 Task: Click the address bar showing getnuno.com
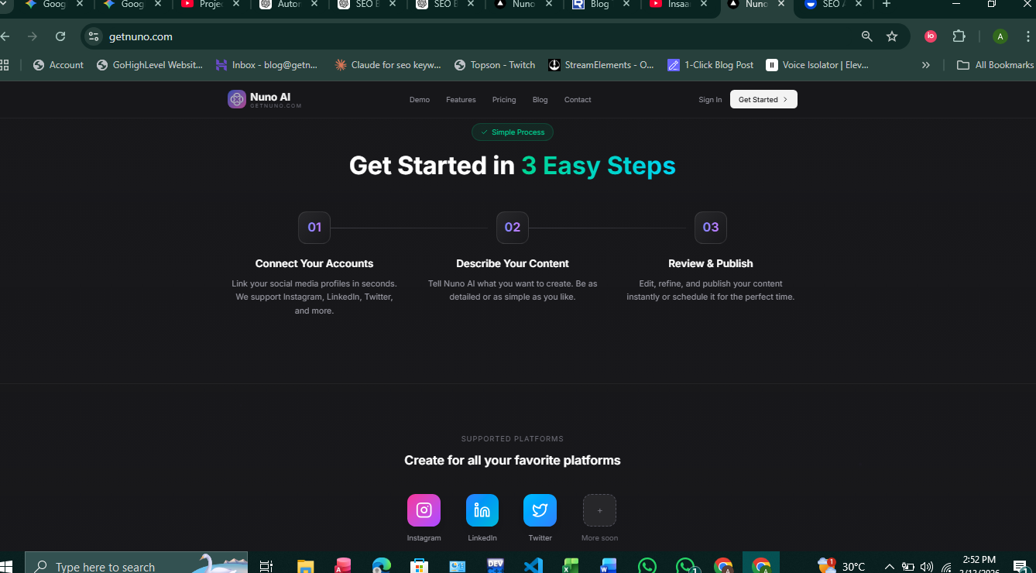tap(465, 36)
